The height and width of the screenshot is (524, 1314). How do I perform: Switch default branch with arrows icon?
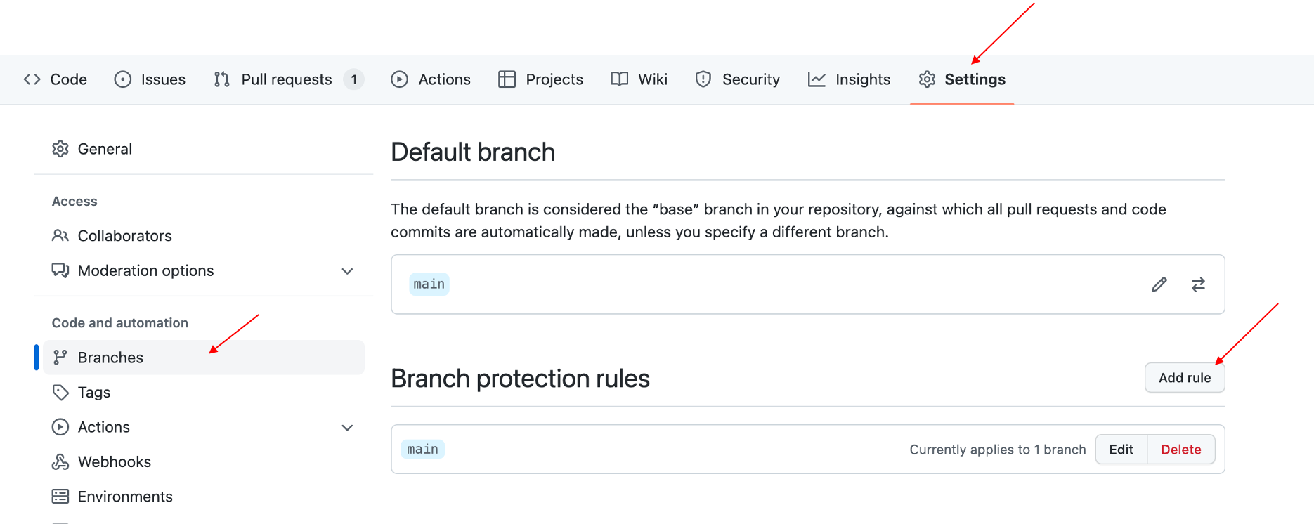click(1199, 284)
